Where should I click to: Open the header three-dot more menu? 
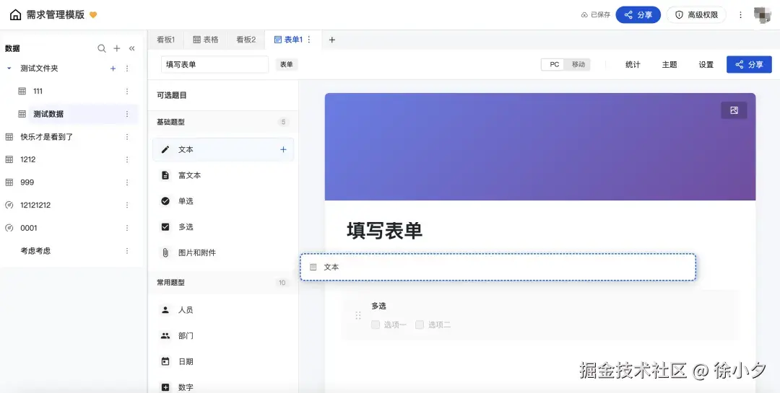[740, 15]
